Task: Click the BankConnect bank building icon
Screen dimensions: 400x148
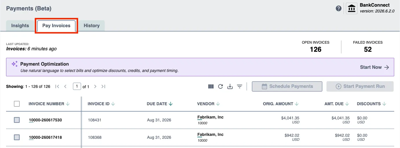Action: click(352, 8)
